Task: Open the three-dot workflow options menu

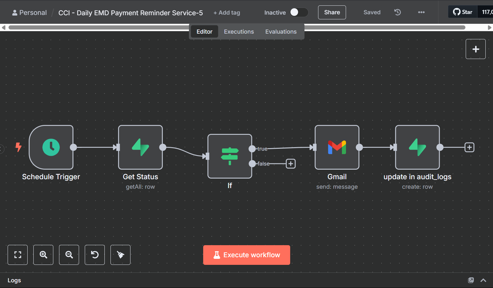Action: (x=421, y=12)
